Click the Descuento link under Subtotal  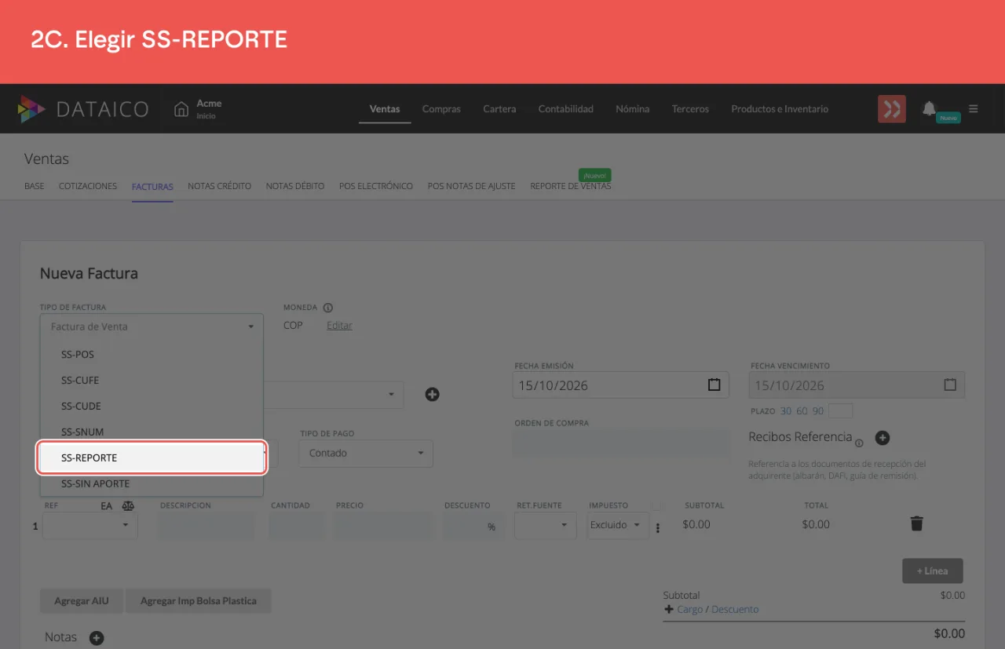click(735, 609)
